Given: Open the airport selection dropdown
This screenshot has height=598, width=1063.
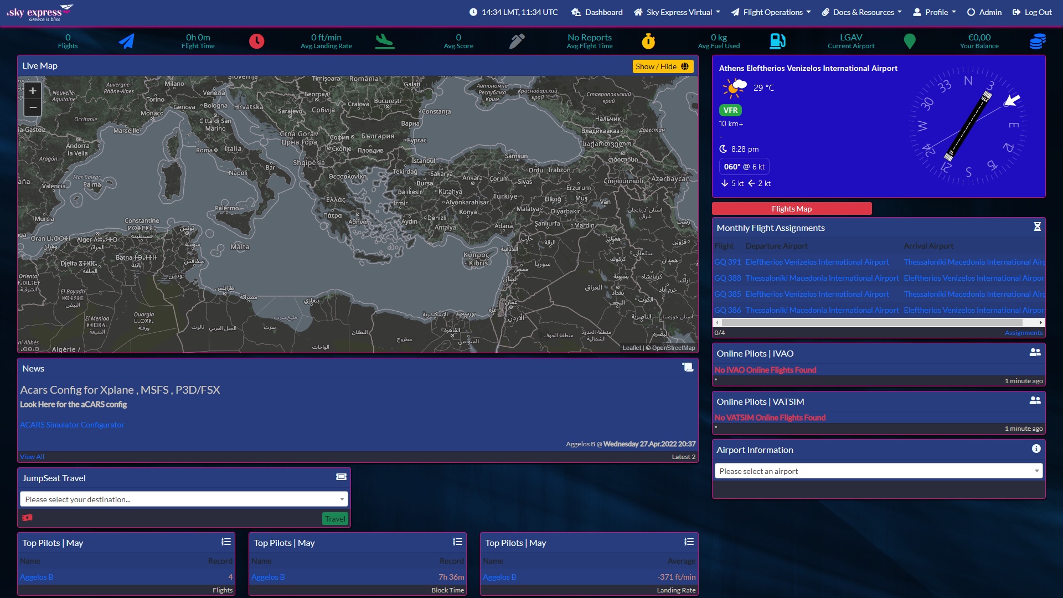Looking at the screenshot, I should point(878,471).
